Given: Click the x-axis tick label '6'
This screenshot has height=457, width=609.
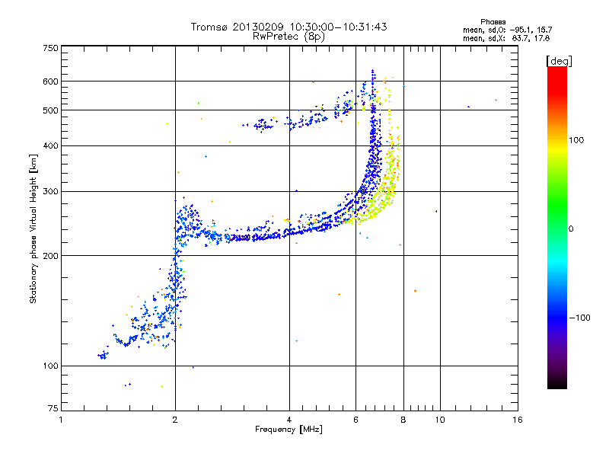Looking at the screenshot, I should tap(356, 420).
